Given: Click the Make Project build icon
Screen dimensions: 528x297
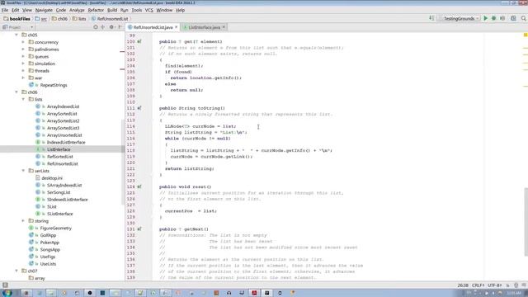Looking at the screenshot, I should click(x=431, y=18).
